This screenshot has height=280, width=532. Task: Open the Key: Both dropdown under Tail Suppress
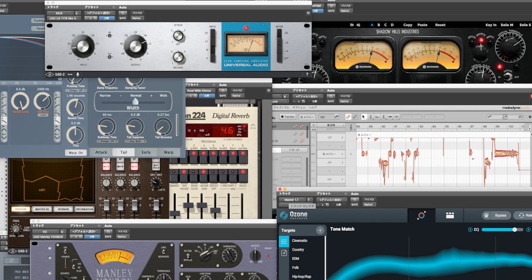click(x=135, y=141)
